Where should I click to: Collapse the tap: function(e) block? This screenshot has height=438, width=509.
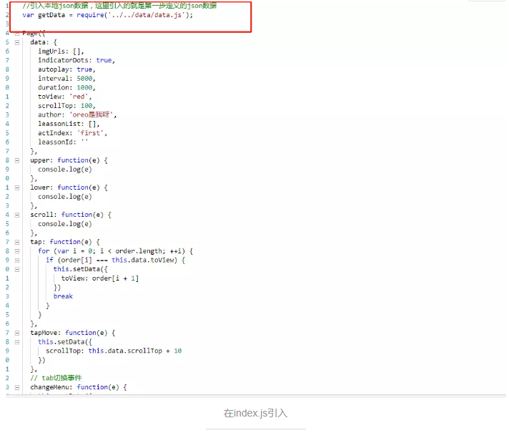point(16,242)
